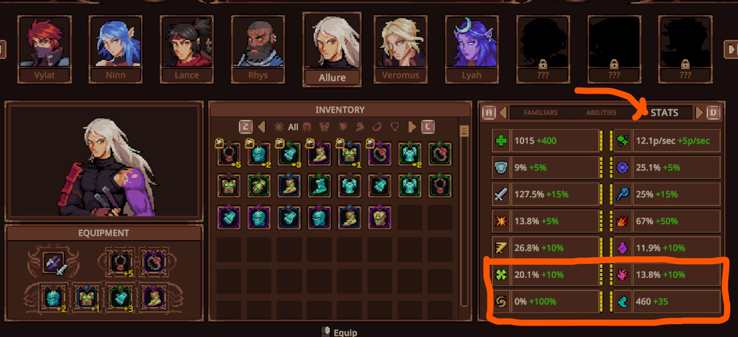Click the sword attack stat icon
This screenshot has width=738, height=337.
point(501,194)
